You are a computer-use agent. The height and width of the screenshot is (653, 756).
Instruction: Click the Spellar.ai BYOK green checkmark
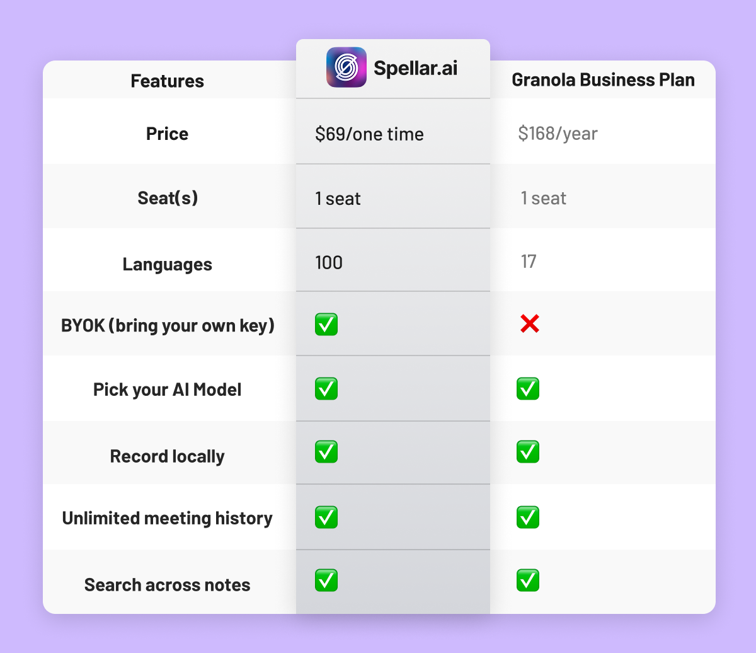tap(326, 325)
